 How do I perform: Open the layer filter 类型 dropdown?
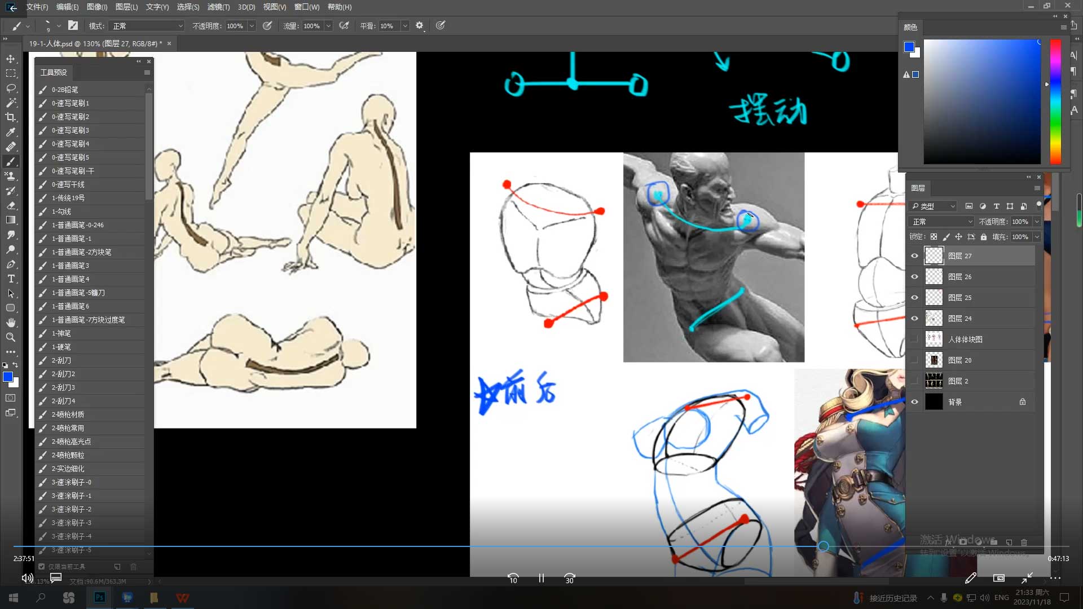(x=934, y=206)
